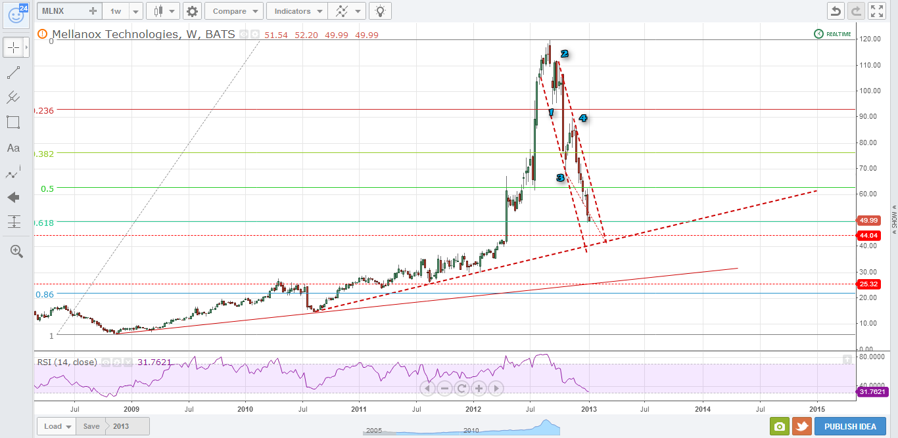Click the 25.32 red price label

[x=869, y=284]
